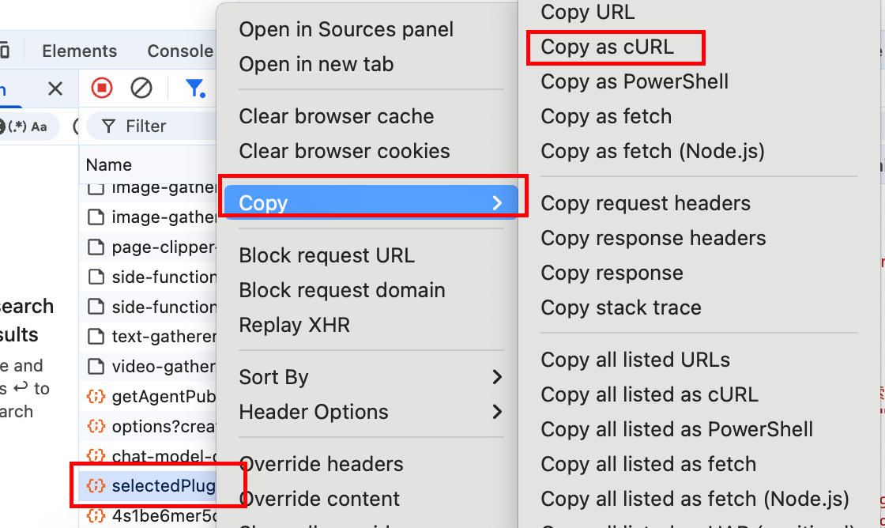Click the video-gather file icon
This screenshot has height=528, width=885.
[x=96, y=367]
